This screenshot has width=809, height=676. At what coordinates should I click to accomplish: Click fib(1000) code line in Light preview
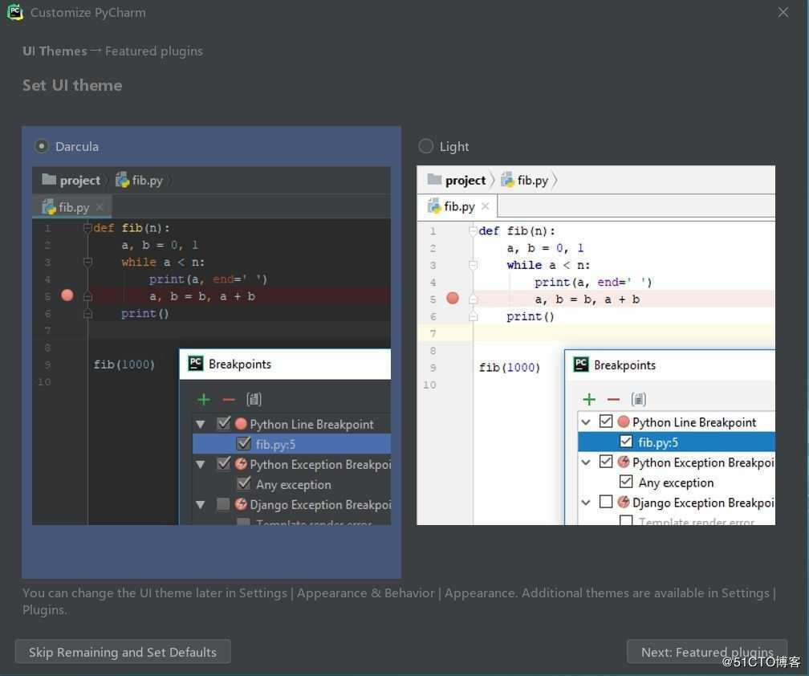pyautogui.click(x=509, y=368)
